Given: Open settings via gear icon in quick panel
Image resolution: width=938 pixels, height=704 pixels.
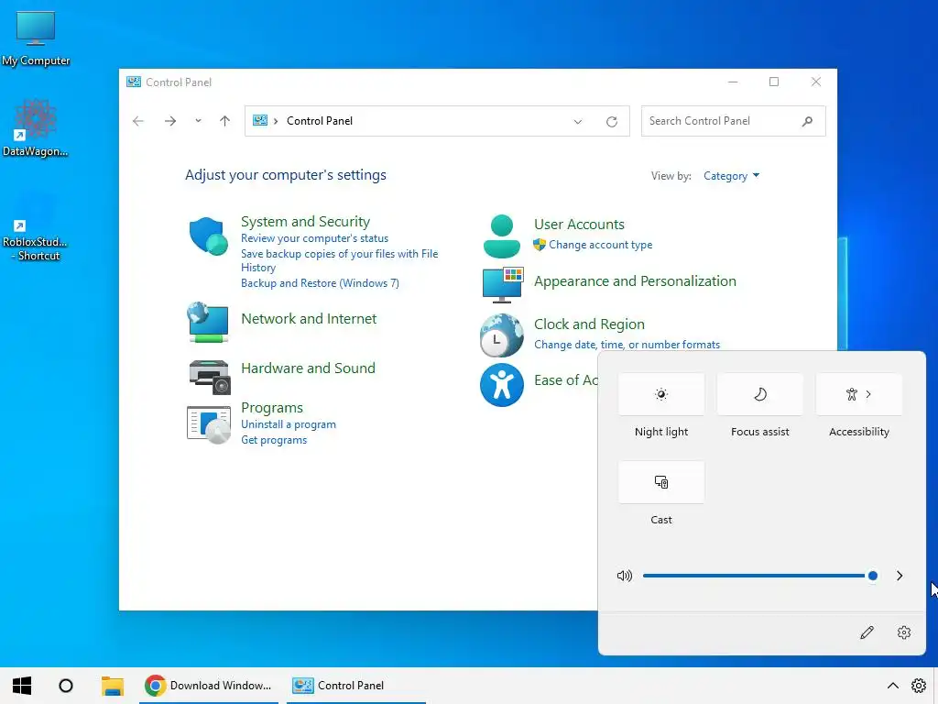Looking at the screenshot, I should click(904, 632).
